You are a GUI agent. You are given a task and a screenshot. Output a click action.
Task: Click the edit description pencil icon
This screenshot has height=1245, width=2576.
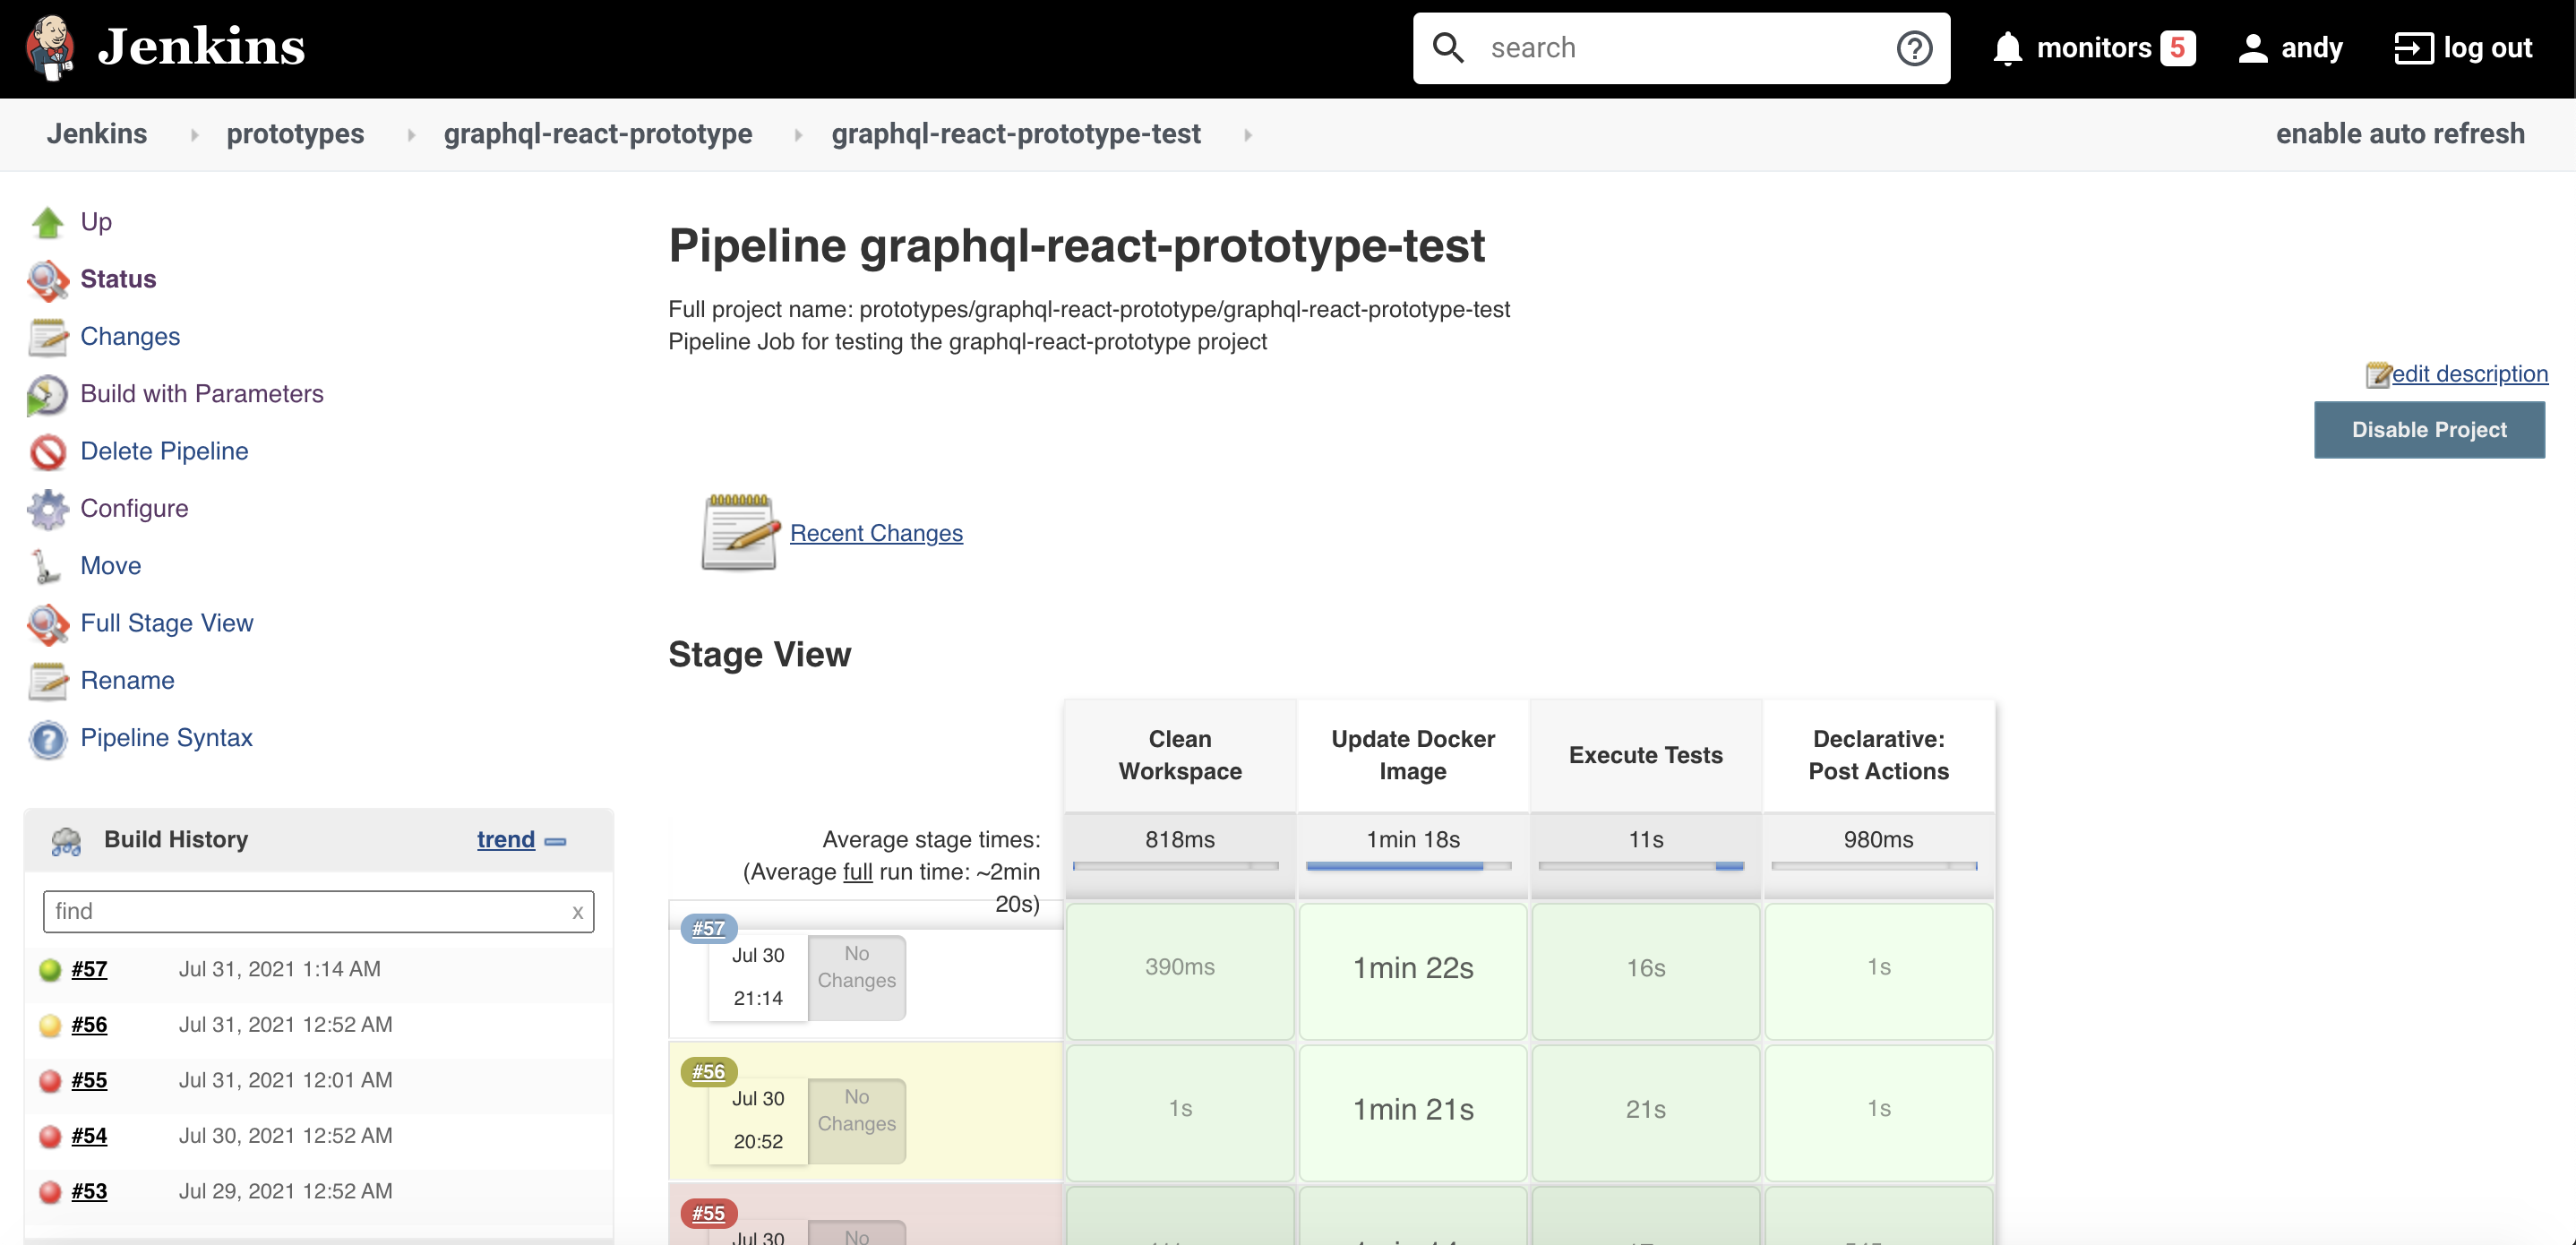[2378, 374]
